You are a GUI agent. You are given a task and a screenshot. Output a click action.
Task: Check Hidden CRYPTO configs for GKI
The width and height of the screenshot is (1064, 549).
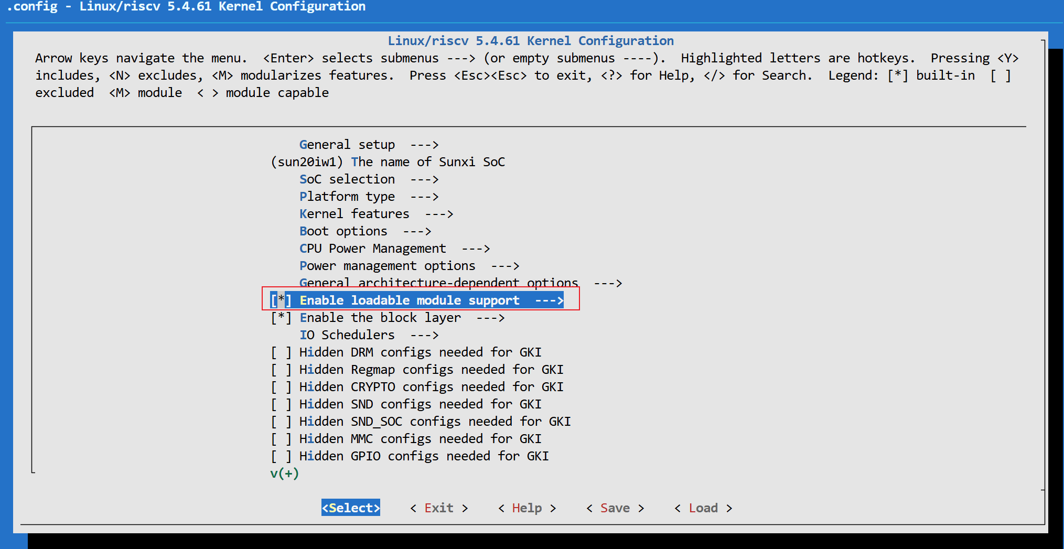tap(281, 387)
